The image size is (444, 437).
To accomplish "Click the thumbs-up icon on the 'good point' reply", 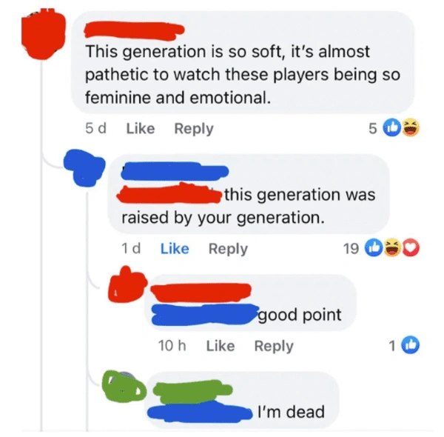I will (411, 345).
